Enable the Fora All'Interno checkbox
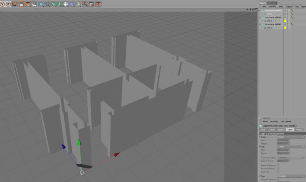 click(278, 168)
